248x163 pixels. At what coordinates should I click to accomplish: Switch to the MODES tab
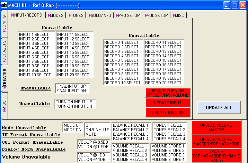pyautogui.click(x=56, y=15)
